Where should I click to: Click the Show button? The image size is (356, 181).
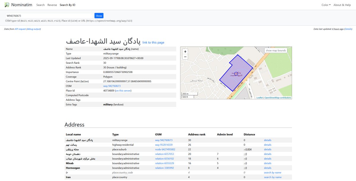pos(99,16)
